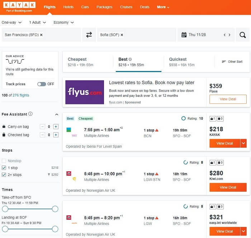Open the Economy cabin class dropdown
The width and height of the screenshot is (251, 238).
click(x=63, y=22)
